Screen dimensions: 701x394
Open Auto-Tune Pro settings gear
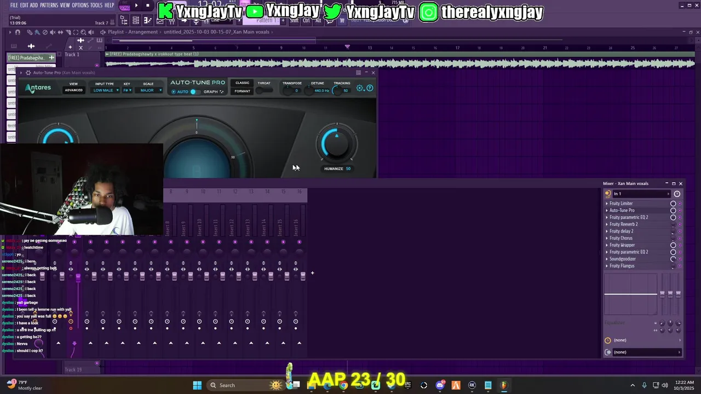[x=360, y=88]
